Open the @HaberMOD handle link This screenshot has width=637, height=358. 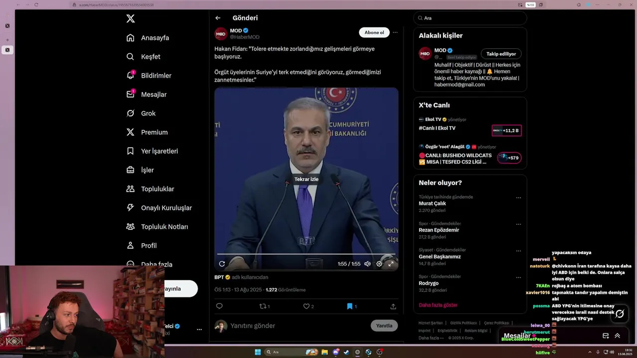tap(244, 37)
